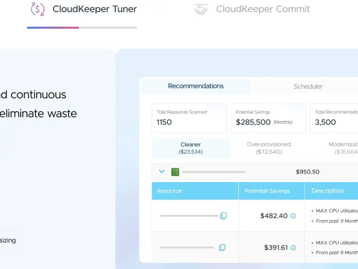Screen dimensions: 358x269
Task: Click the Total Resources Scanned card
Action: pyautogui.click(x=189, y=118)
